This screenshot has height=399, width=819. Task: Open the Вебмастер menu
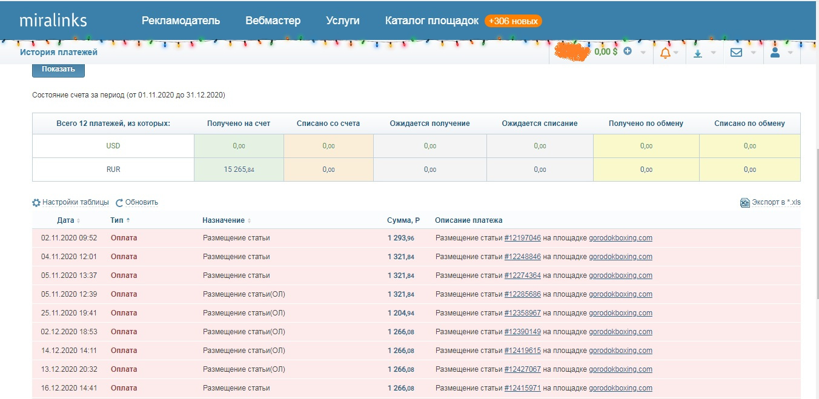click(x=273, y=21)
